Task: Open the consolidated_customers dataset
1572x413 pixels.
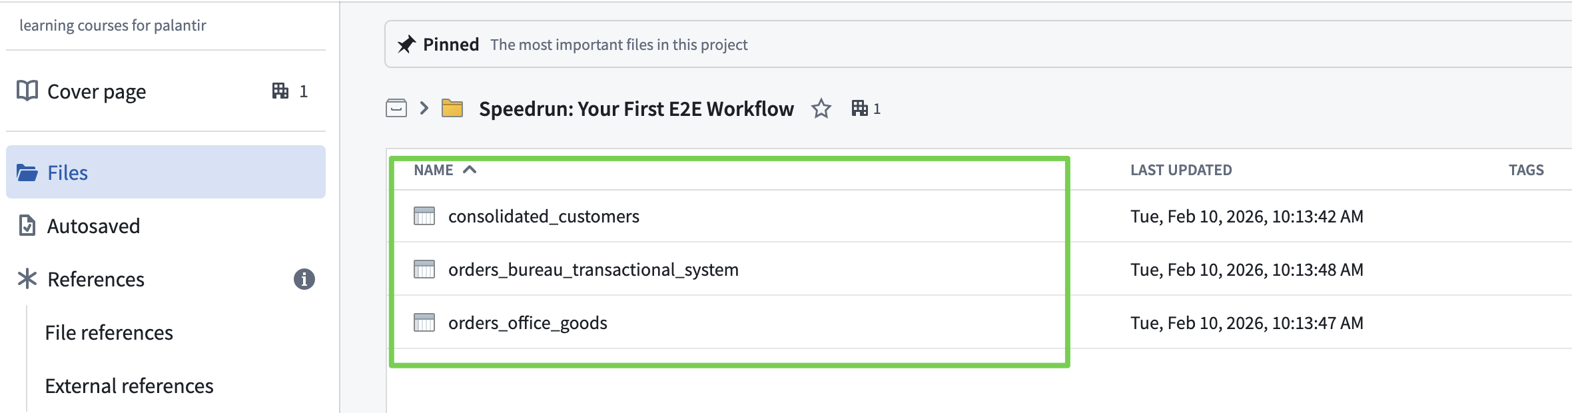Action: click(x=544, y=216)
